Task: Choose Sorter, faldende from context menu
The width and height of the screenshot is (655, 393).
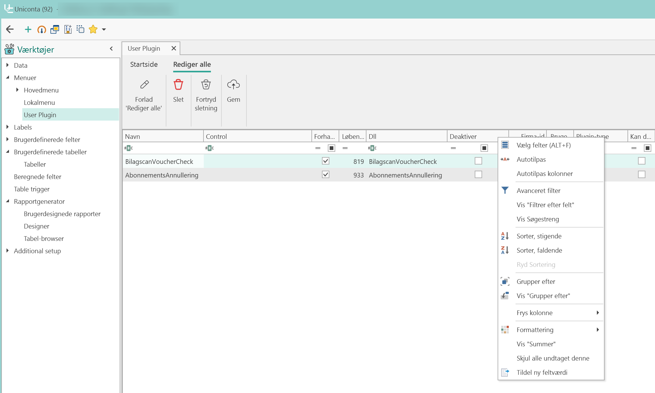Action: (x=551, y=250)
